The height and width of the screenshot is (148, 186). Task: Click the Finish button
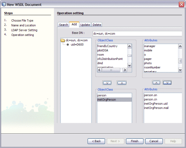[x=134, y=141]
